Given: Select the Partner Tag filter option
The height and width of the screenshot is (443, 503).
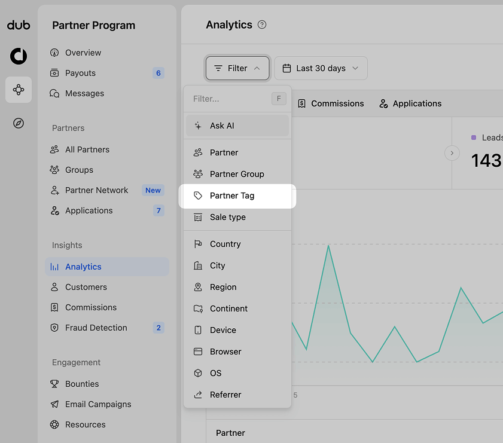Looking at the screenshot, I should tap(237, 195).
